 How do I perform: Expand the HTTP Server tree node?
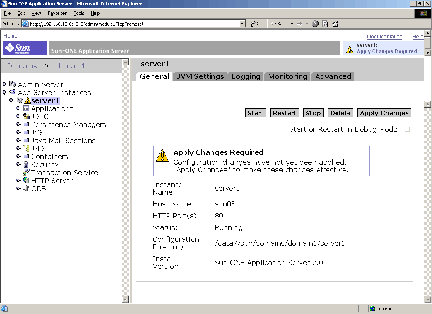click(19, 180)
